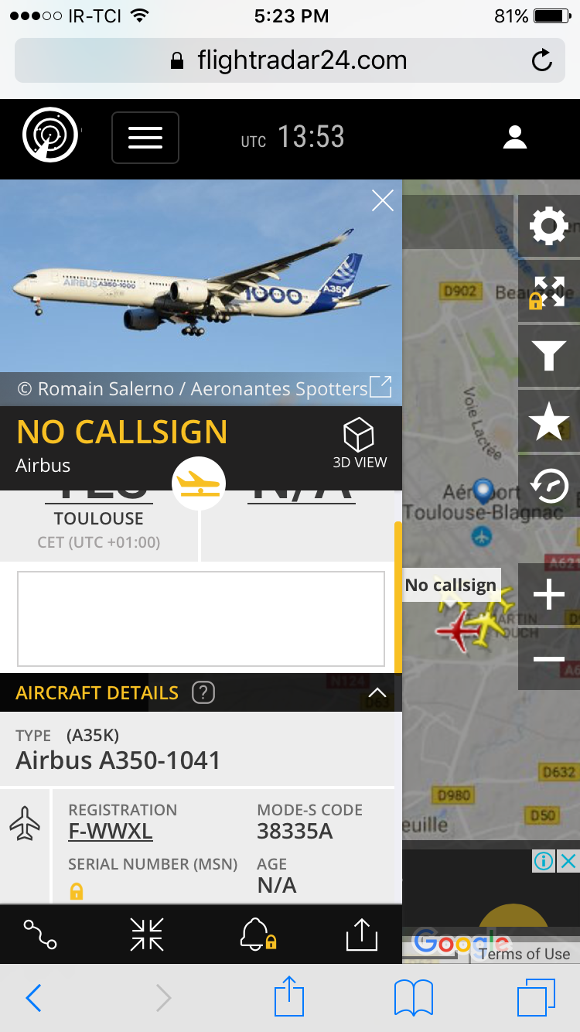This screenshot has height=1032, width=580.
Task: Zoom out the map with minus
Action: pyautogui.click(x=549, y=658)
